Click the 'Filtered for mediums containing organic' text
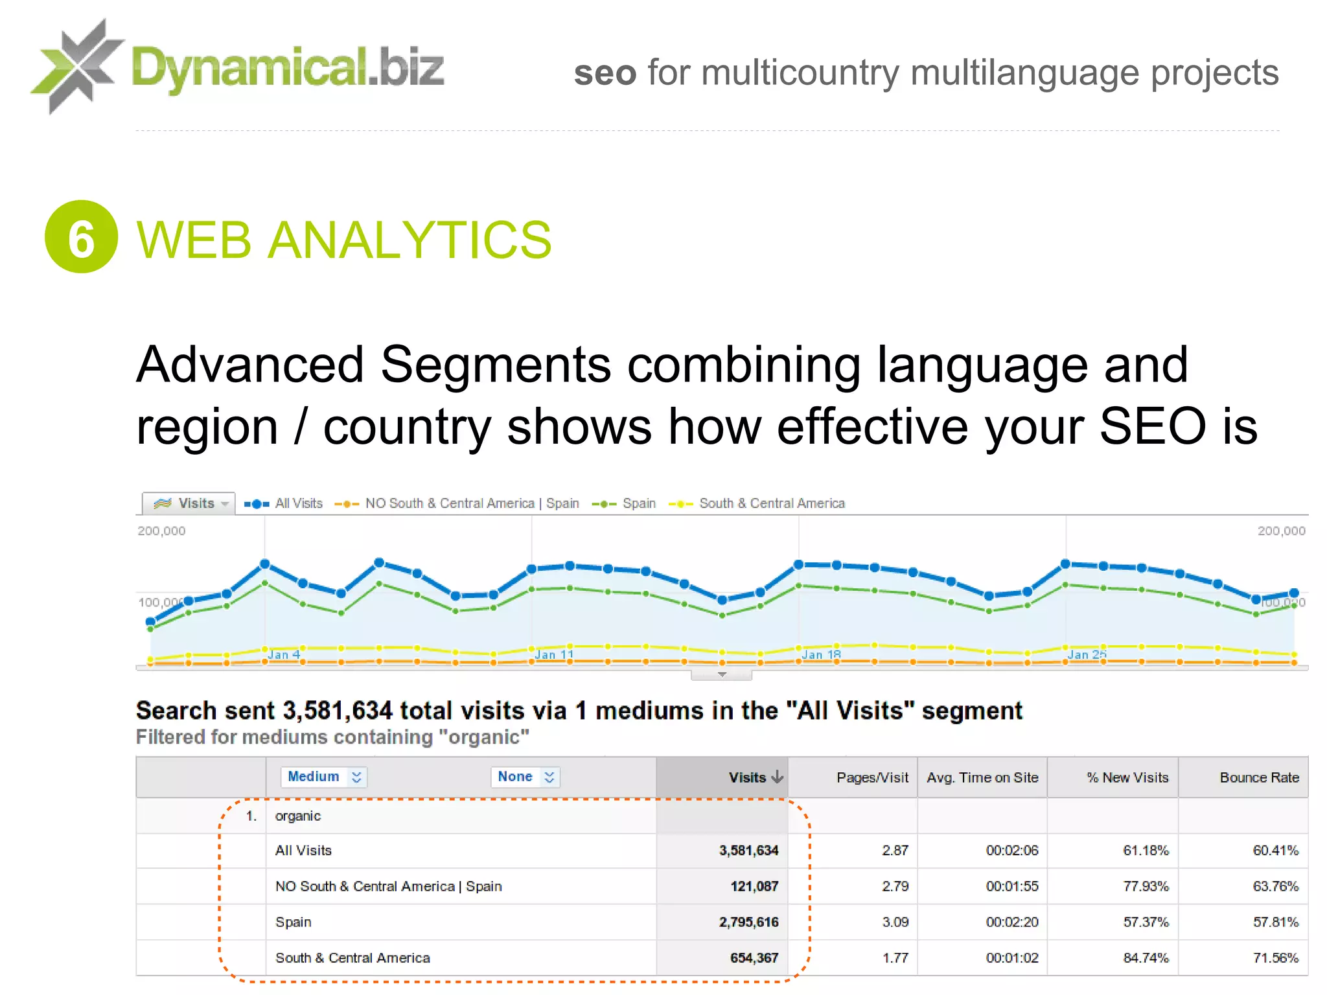1327x995 pixels. pyautogui.click(x=332, y=737)
